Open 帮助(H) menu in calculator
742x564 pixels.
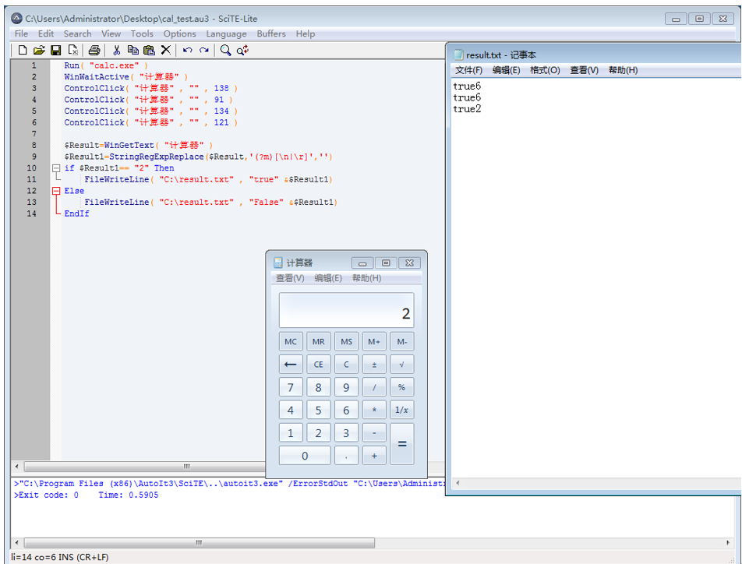pos(367,278)
